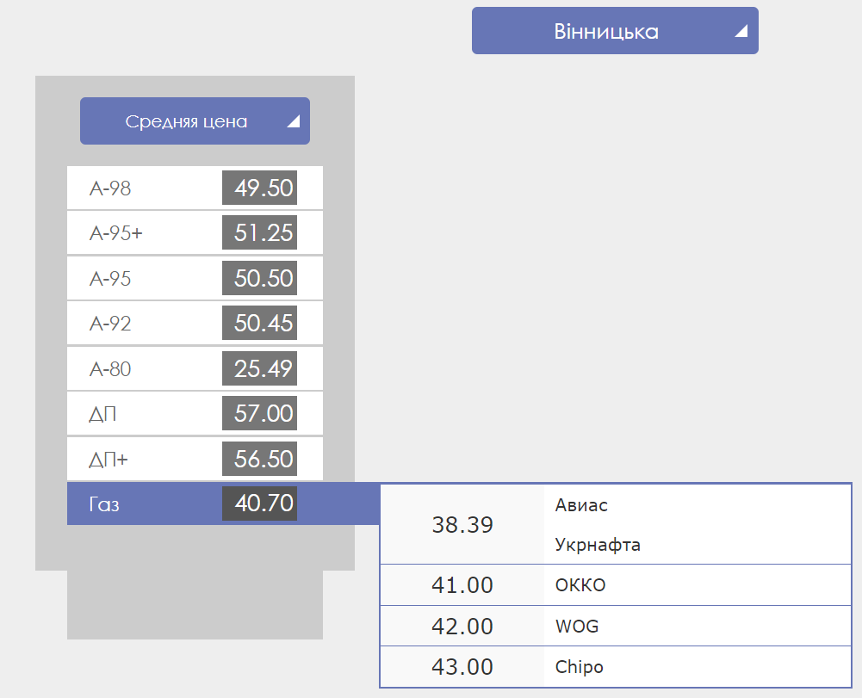Select the WOG station name

tap(577, 626)
